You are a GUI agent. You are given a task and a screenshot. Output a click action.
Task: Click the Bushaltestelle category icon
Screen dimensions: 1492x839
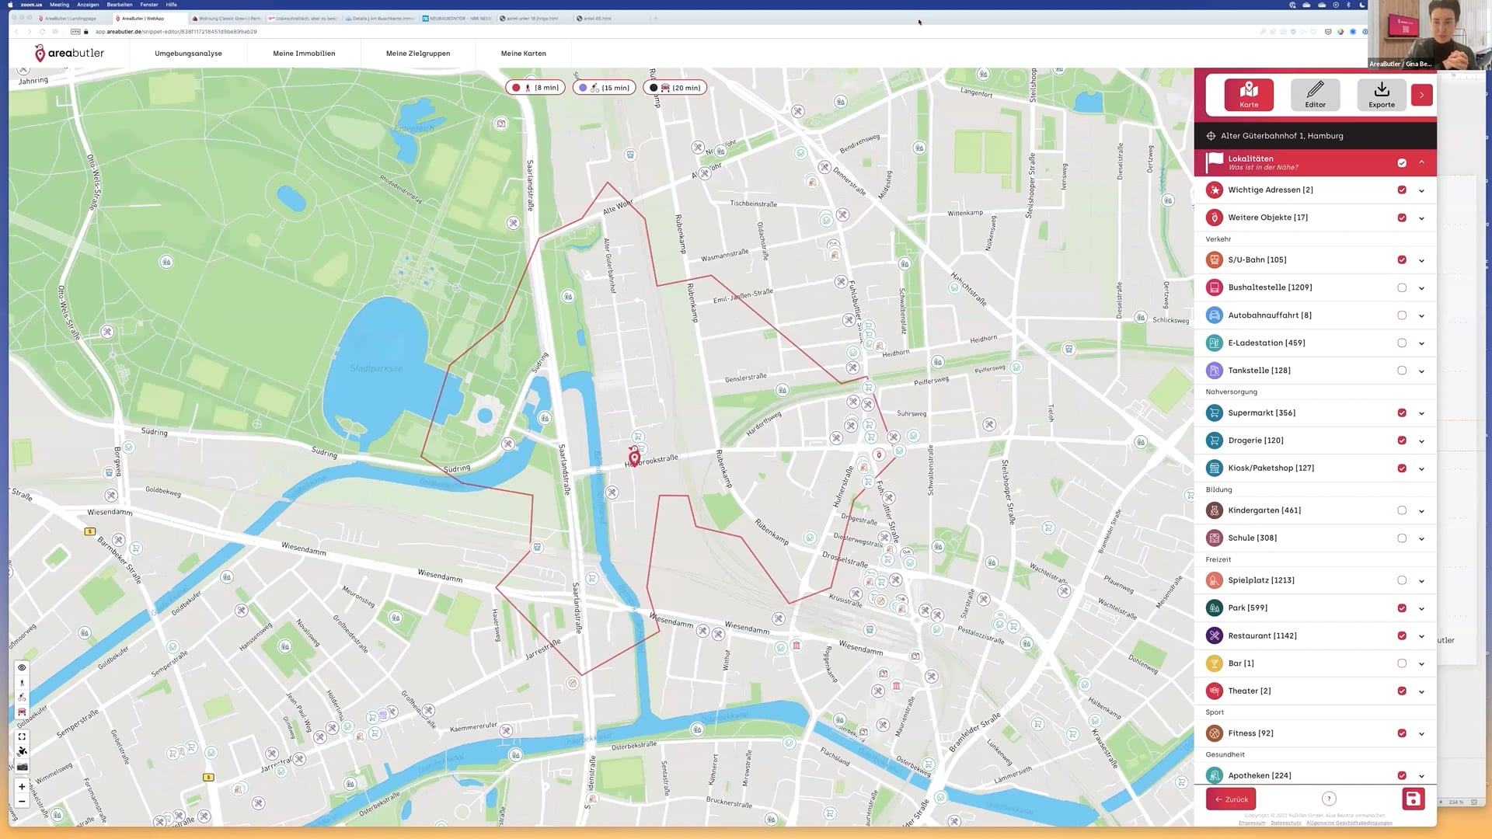[1214, 287]
